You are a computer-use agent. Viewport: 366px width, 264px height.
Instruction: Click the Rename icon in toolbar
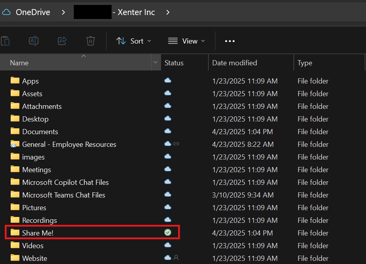pos(34,41)
